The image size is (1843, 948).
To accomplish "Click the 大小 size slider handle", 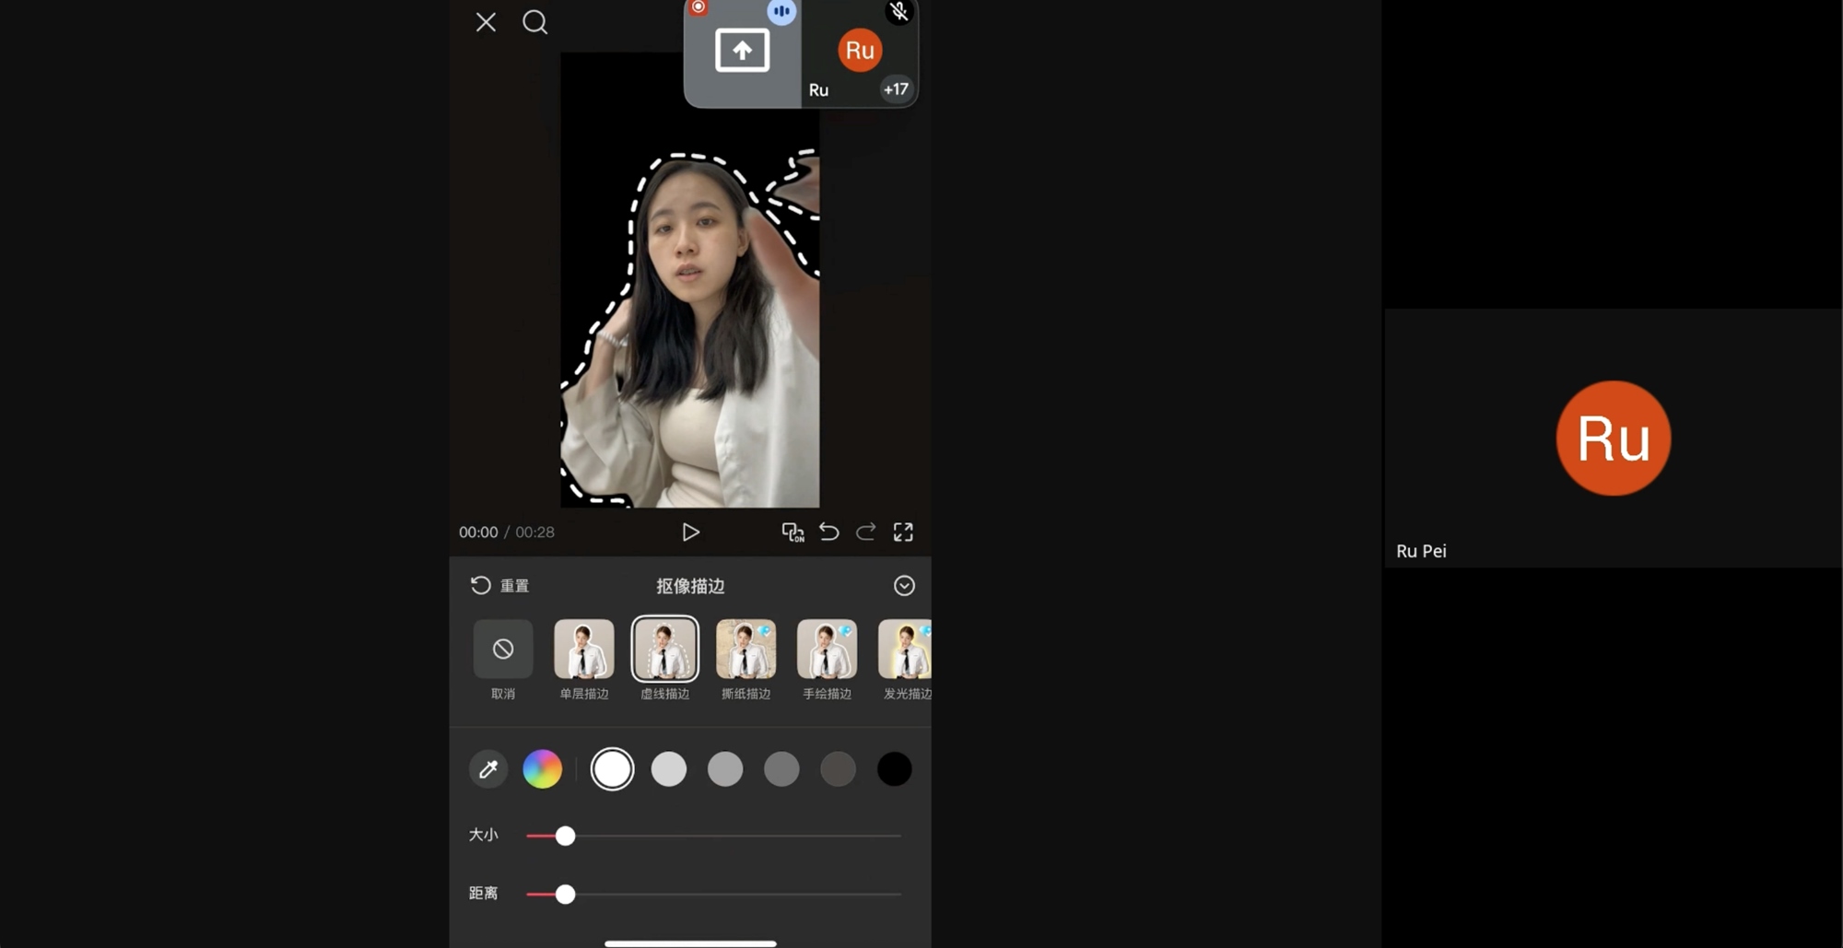I will (566, 836).
